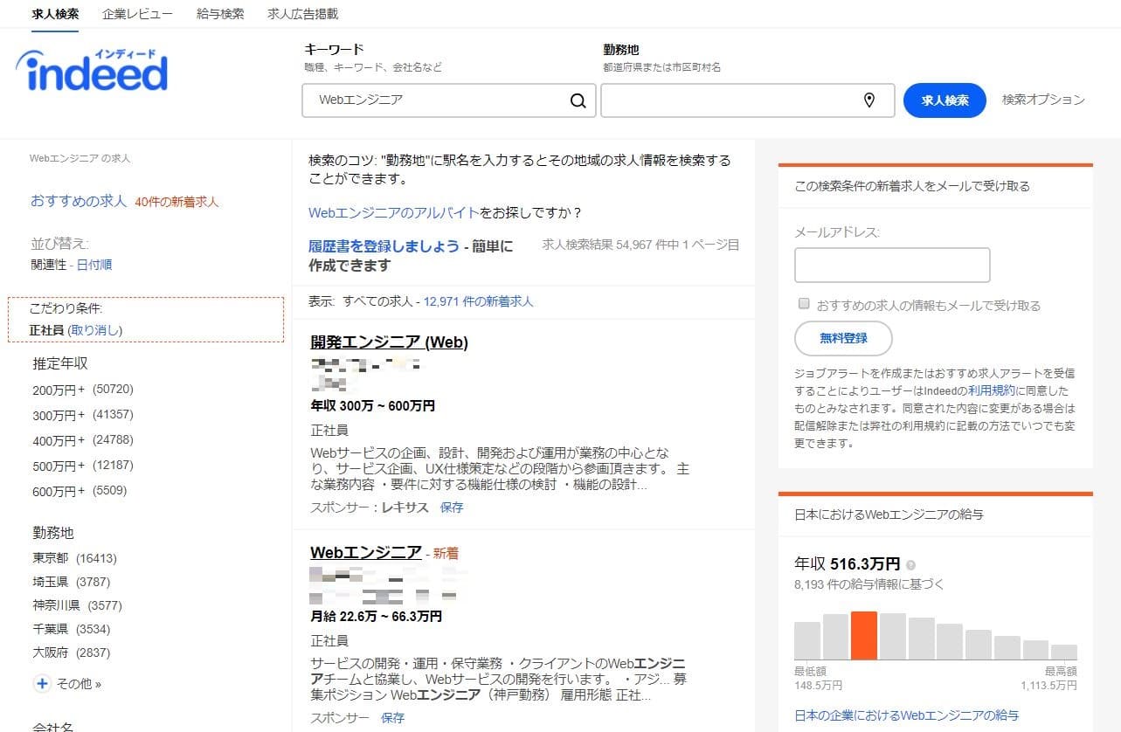The image size is (1121, 732).
Task: Click the salary info question mark icon
Action: point(911,565)
